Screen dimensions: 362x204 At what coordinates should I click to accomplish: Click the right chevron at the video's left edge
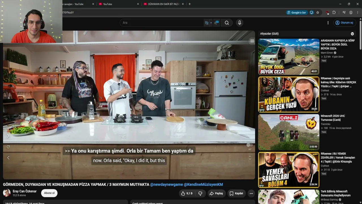pyautogui.click(x=8, y=136)
